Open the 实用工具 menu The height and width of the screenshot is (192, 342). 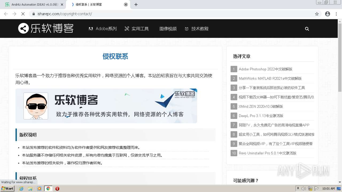point(137,29)
